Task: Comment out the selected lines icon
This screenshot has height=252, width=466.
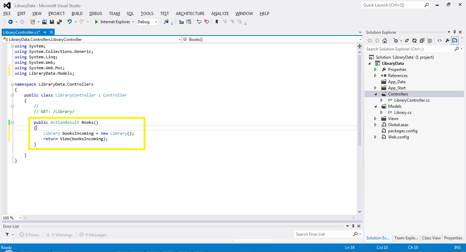Action: (199, 22)
